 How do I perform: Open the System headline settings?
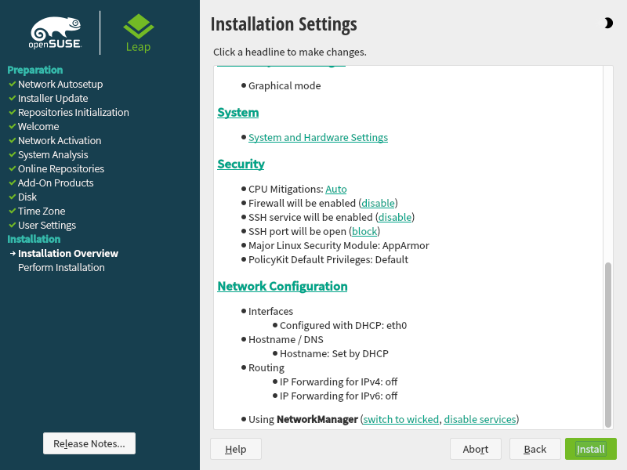(x=237, y=113)
